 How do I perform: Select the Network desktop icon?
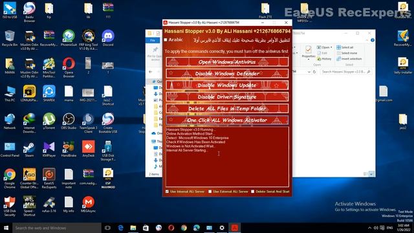(10, 121)
